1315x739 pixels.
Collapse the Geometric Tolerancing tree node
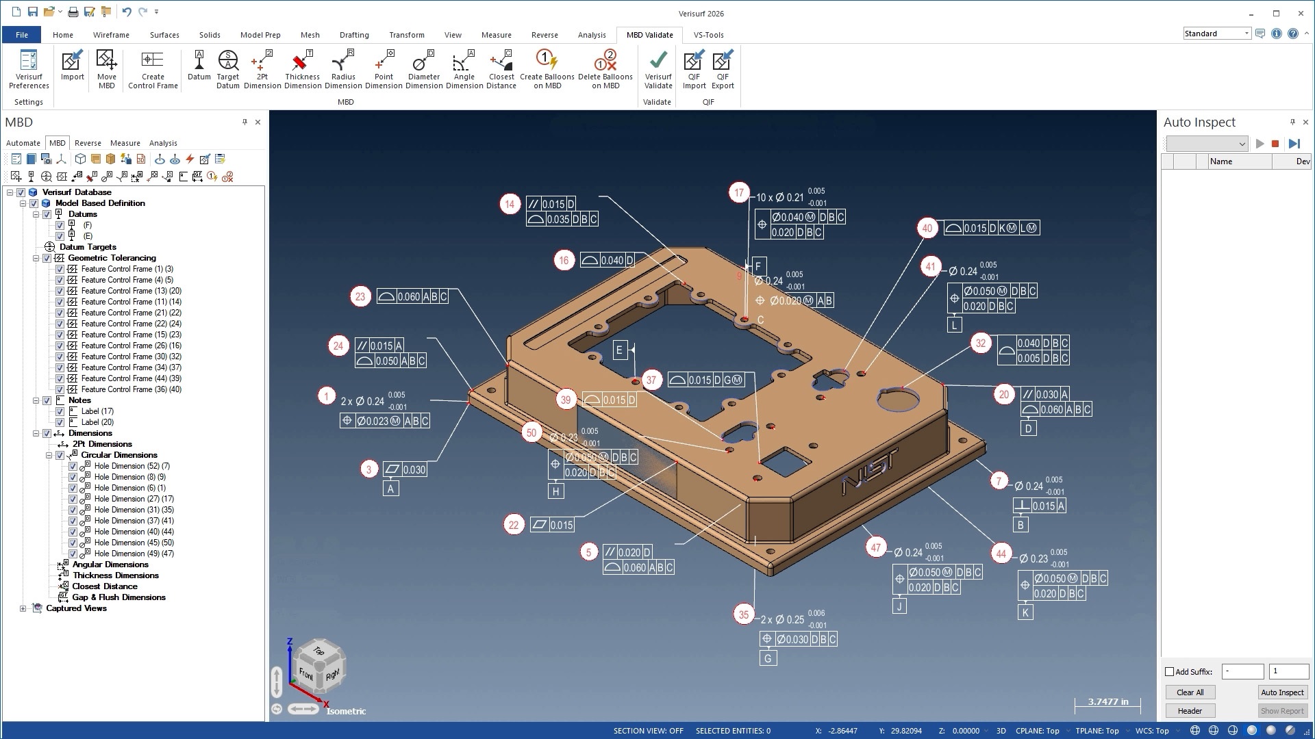click(36, 258)
